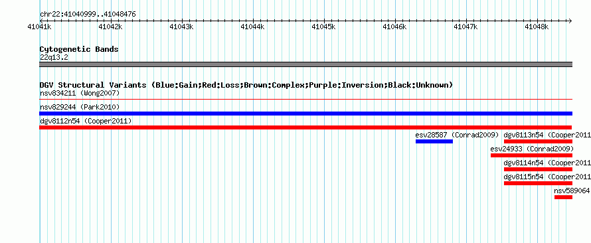Click the nsv834211 thin red variant line
591x243 pixels.
(x=305, y=100)
